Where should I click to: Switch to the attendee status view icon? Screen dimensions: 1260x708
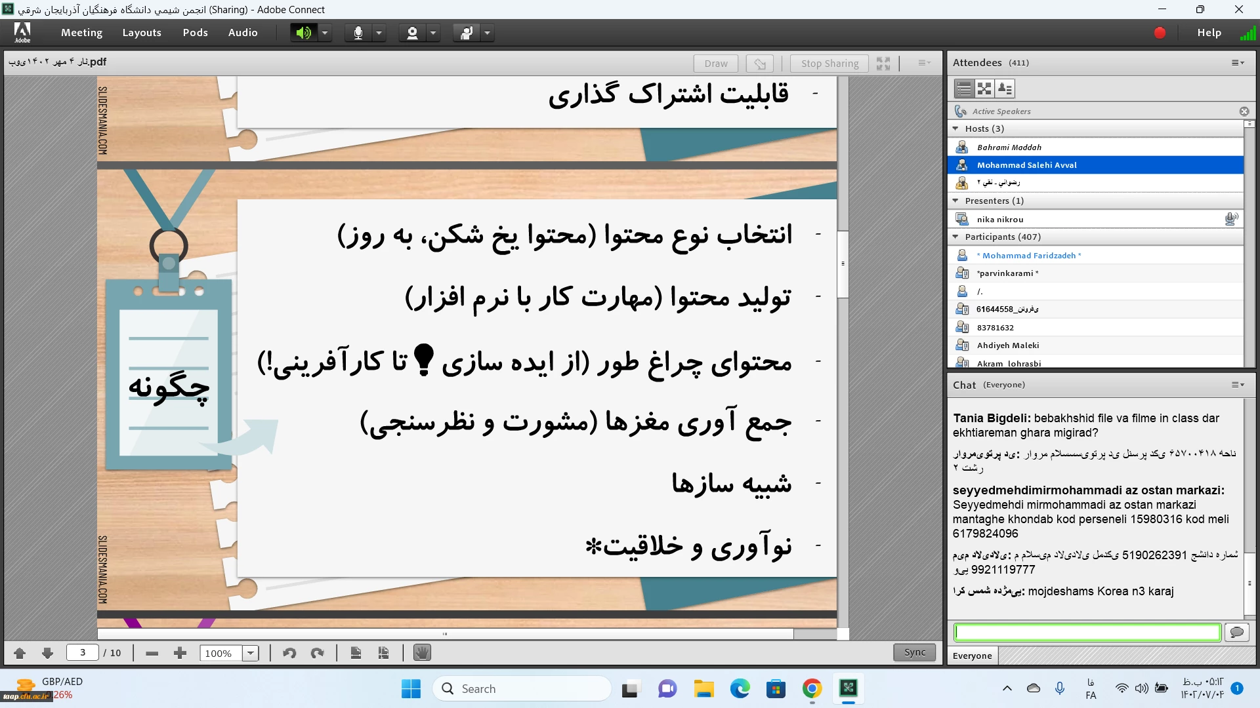pyautogui.click(x=1005, y=88)
